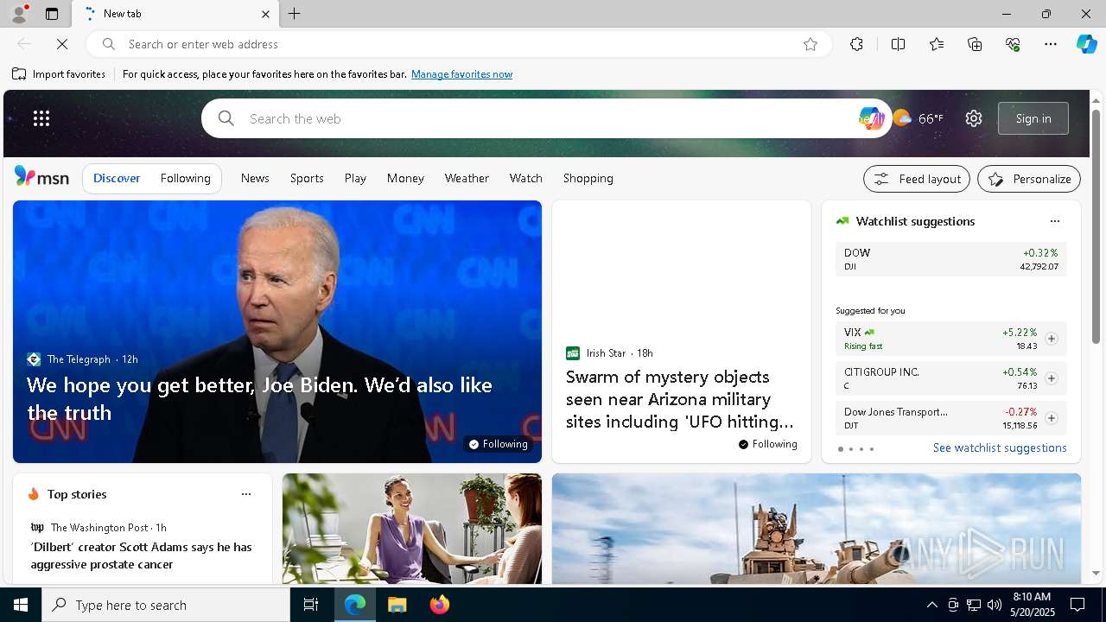Viewport: 1106px width, 622px height.
Task: Open the Edge profile icon
Action: pos(19,14)
